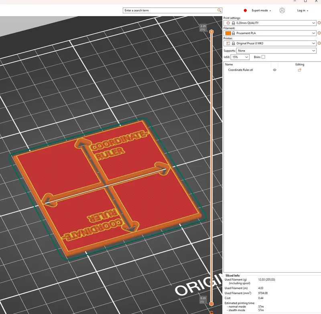Click the red Expert mode hexagon icon
This screenshot has height=314, width=321.
245,10
